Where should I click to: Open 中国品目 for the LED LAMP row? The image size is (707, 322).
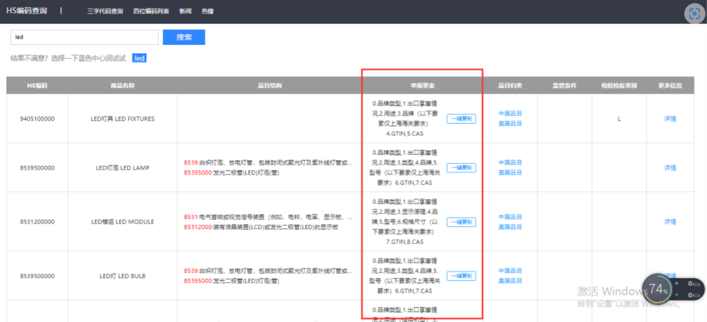click(x=510, y=163)
